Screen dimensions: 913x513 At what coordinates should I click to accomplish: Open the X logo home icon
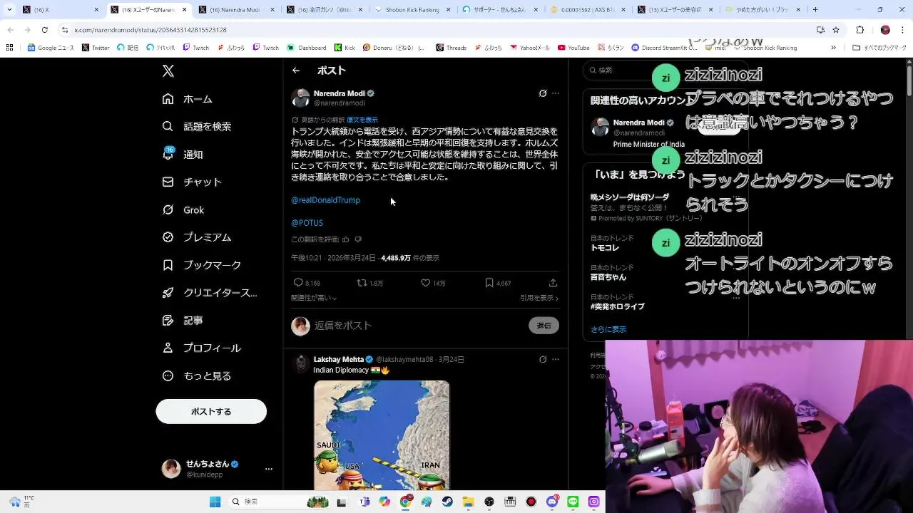click(168, 71)
